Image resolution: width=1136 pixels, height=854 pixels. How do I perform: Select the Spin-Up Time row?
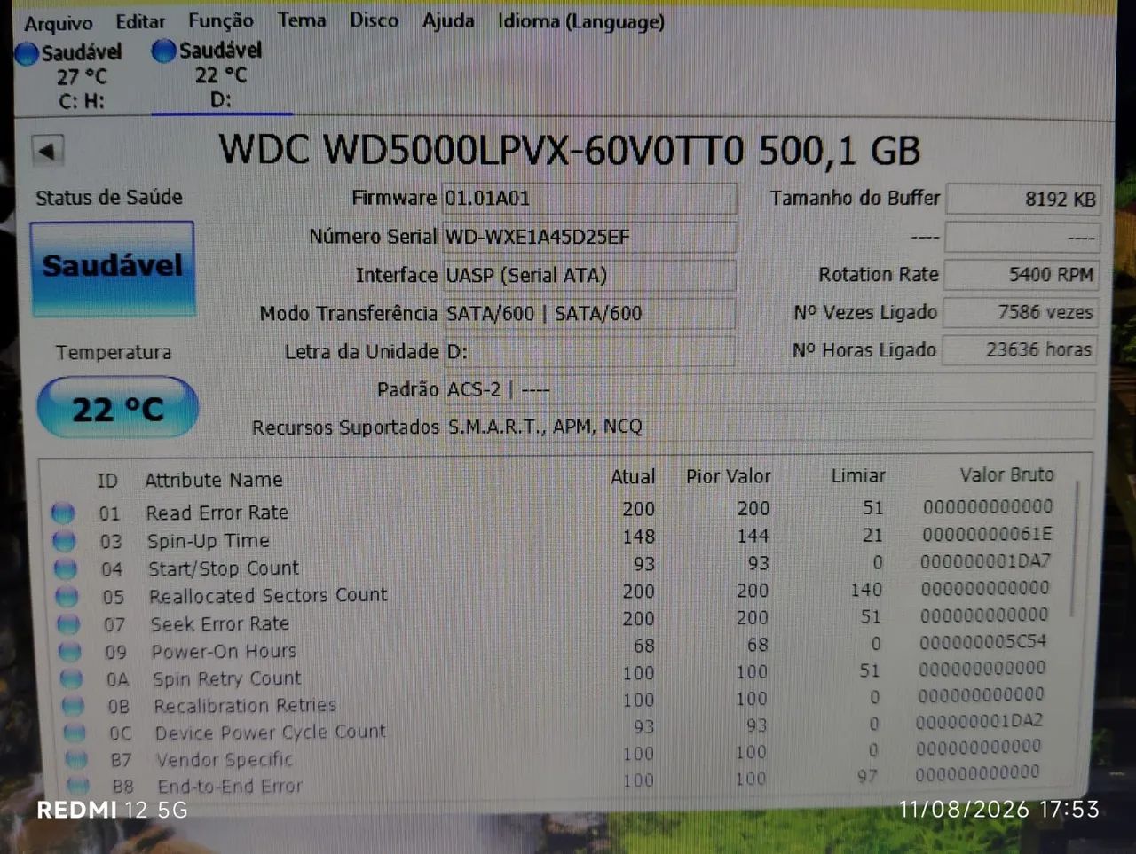pyautogui.click(x=554, y=538)
